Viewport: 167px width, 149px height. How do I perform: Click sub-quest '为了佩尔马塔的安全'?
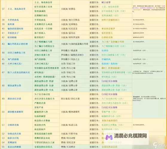coord(44,46)
